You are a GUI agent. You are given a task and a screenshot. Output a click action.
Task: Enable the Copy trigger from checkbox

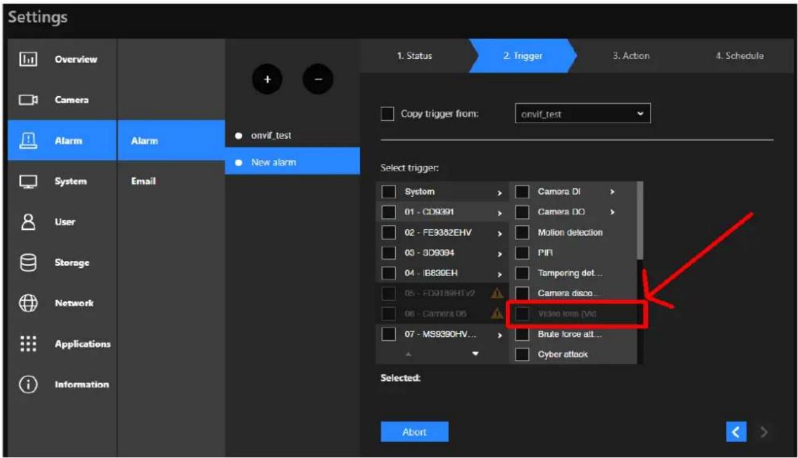[x=387, y=113]
